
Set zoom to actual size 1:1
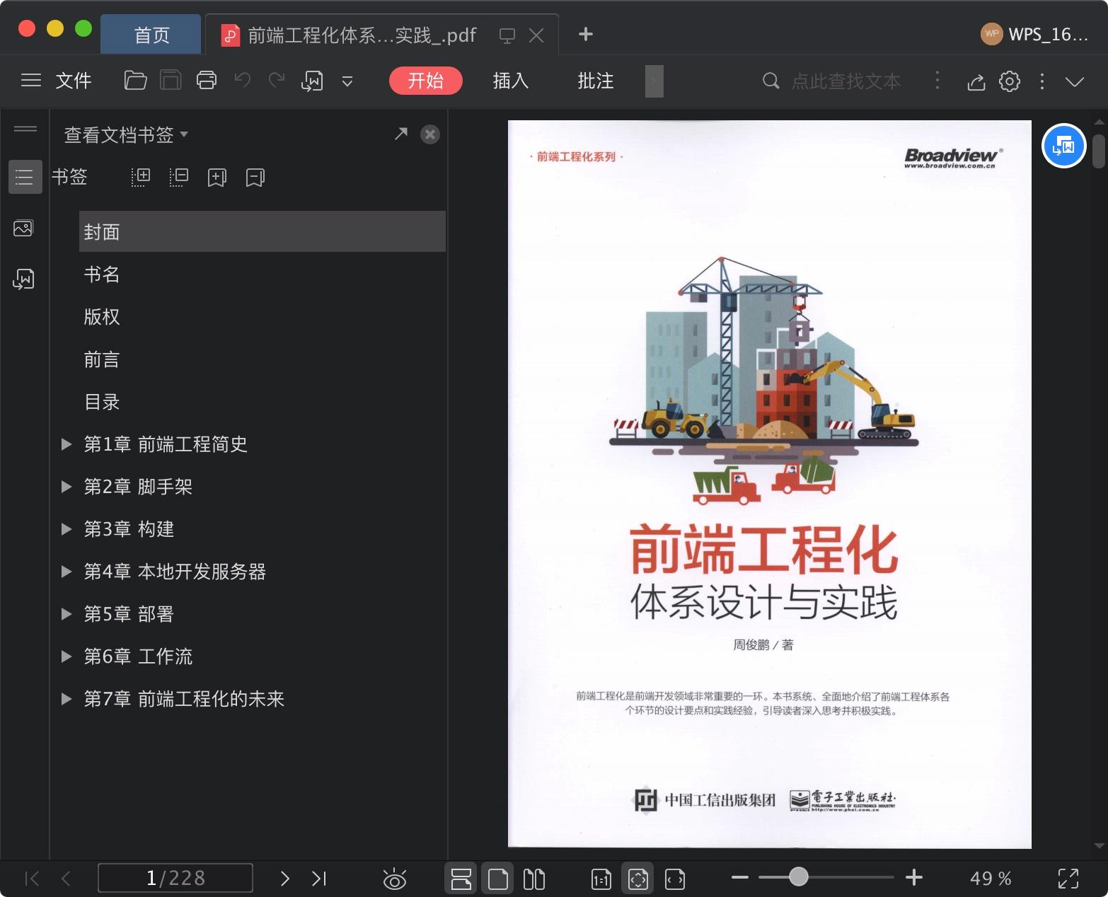[601, 879]
